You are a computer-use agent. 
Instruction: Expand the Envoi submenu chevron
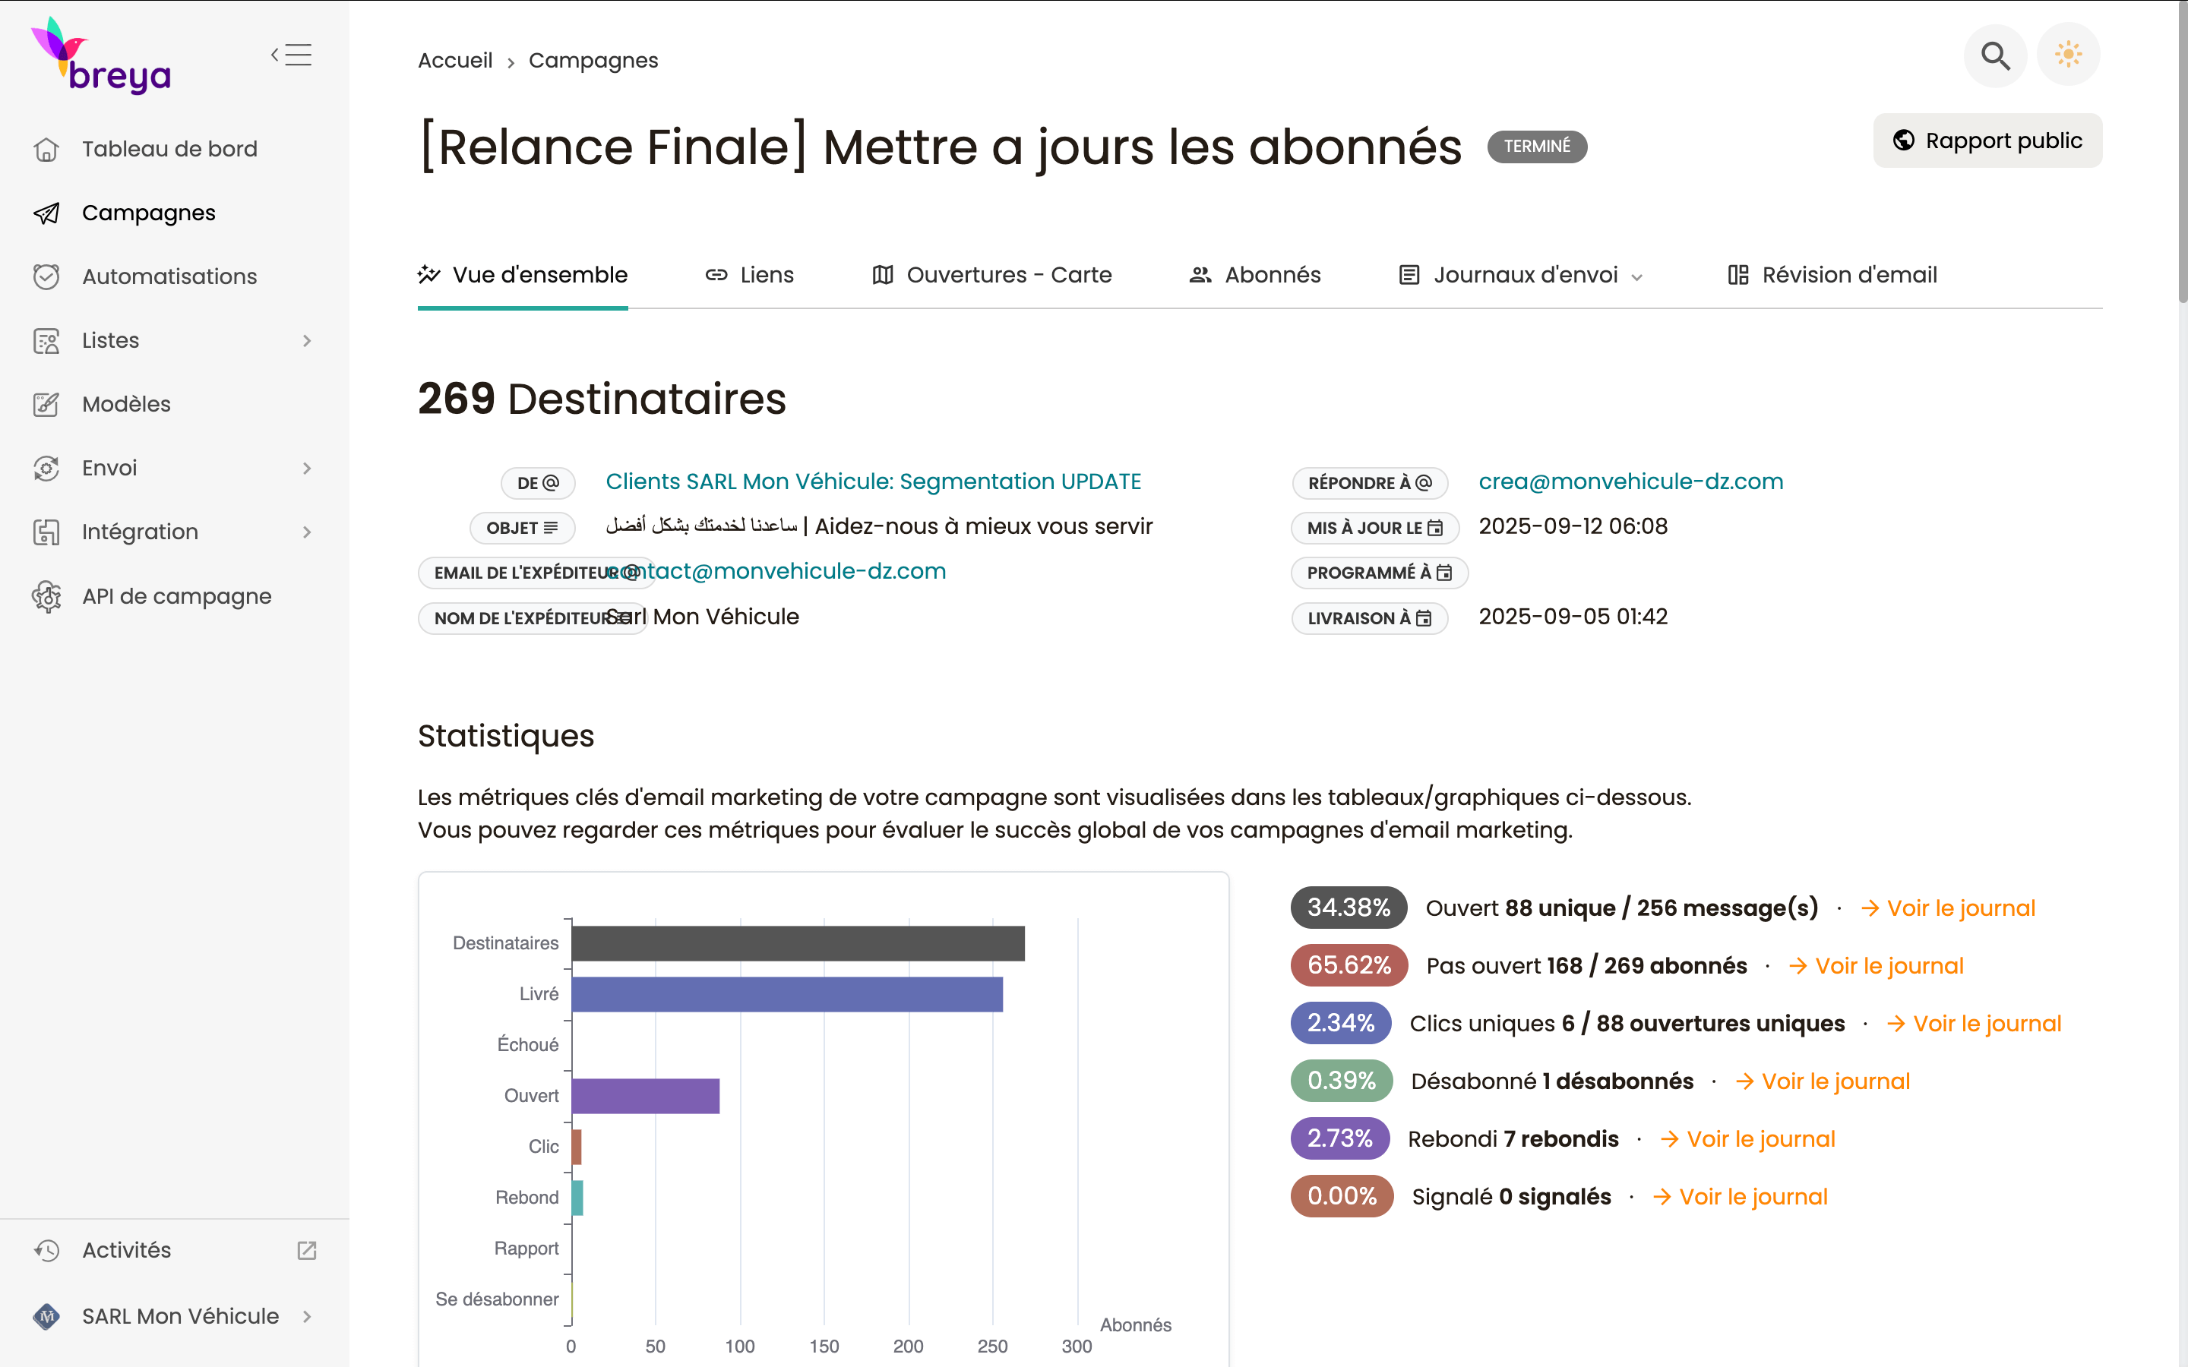[x=306, y=469]
